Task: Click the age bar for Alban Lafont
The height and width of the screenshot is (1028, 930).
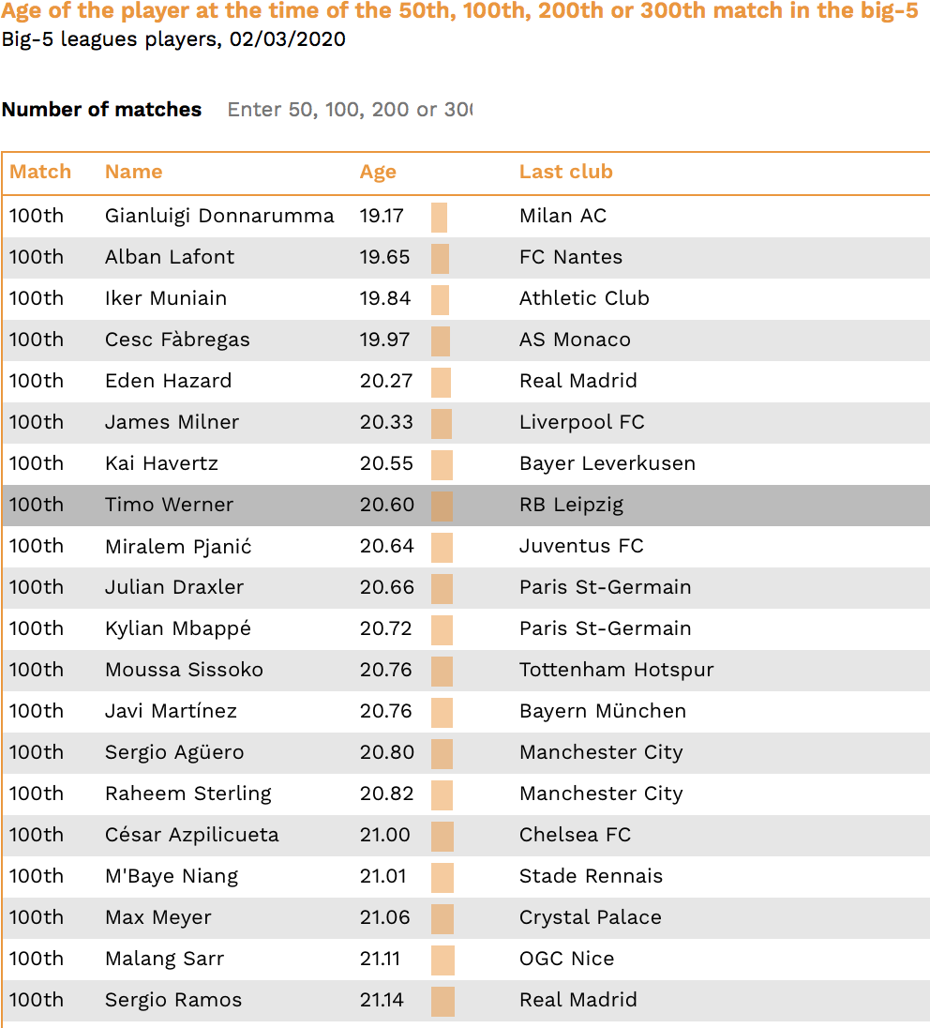Action: point(440,258)
